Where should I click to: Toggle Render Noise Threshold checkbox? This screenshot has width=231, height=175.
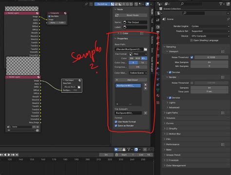tap(192, 83)
